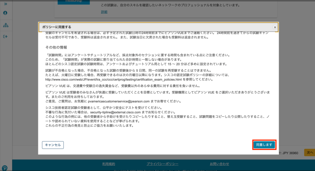Click the pvamericascustomerservice@pearson.com email text
The height and width of the screenshot is (171, 315).
[x=119, y=101]
